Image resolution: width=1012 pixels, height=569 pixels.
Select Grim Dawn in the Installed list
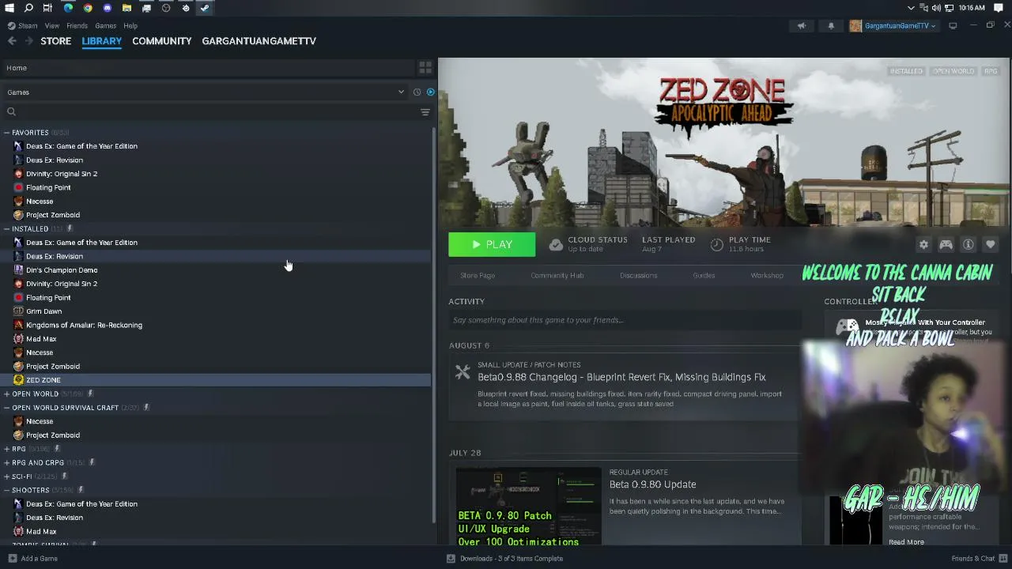[x=43, y=311]
